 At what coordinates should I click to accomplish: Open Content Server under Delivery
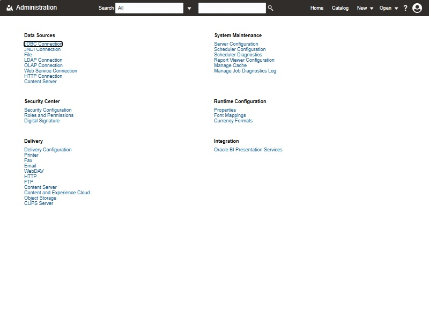click(x=40, y=187)
